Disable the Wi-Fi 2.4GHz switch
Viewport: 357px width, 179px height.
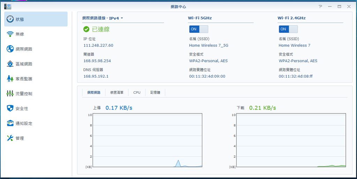coord(288,29)
